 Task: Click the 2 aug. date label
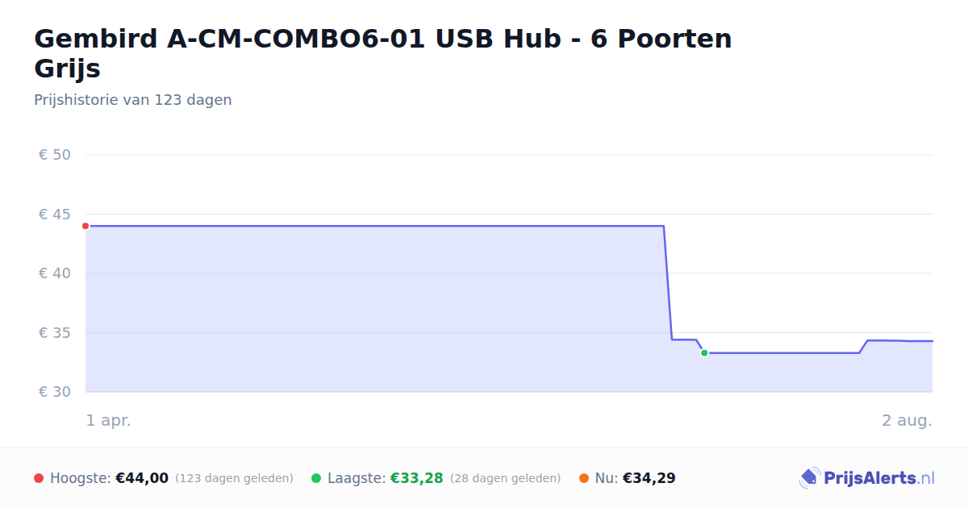tap(907, 421)
